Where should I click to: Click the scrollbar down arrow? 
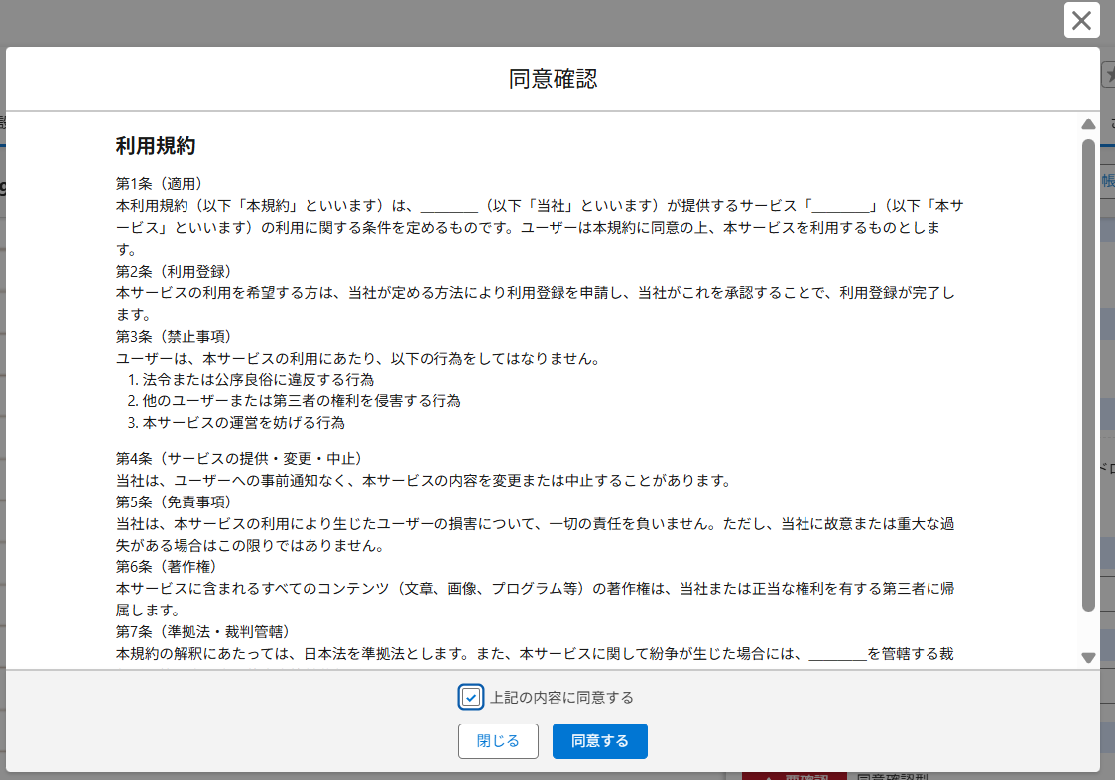[1088, 657]
